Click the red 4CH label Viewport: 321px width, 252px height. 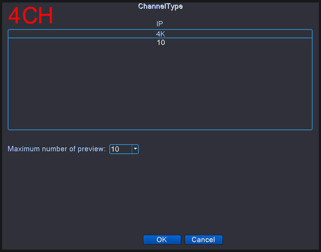pos(30,16)
